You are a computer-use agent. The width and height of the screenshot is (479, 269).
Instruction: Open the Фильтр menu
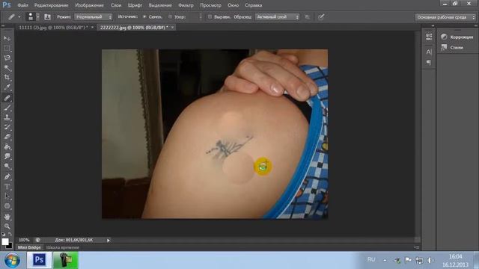(186, 5)
